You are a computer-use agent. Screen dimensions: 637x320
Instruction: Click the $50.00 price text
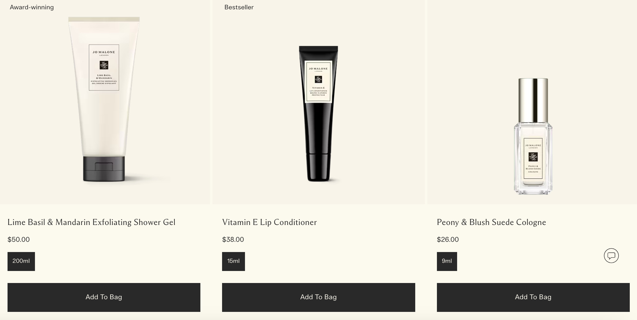tap(19, 240)
